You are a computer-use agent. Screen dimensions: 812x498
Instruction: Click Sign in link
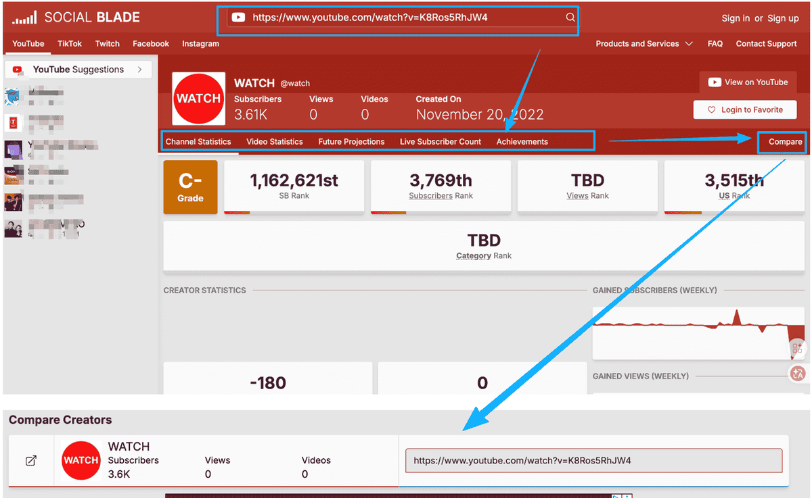pyautogui.click(x=736, y=18)
